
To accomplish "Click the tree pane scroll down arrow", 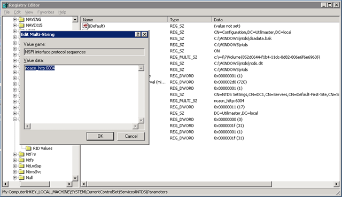I will [x=75, y=178].
